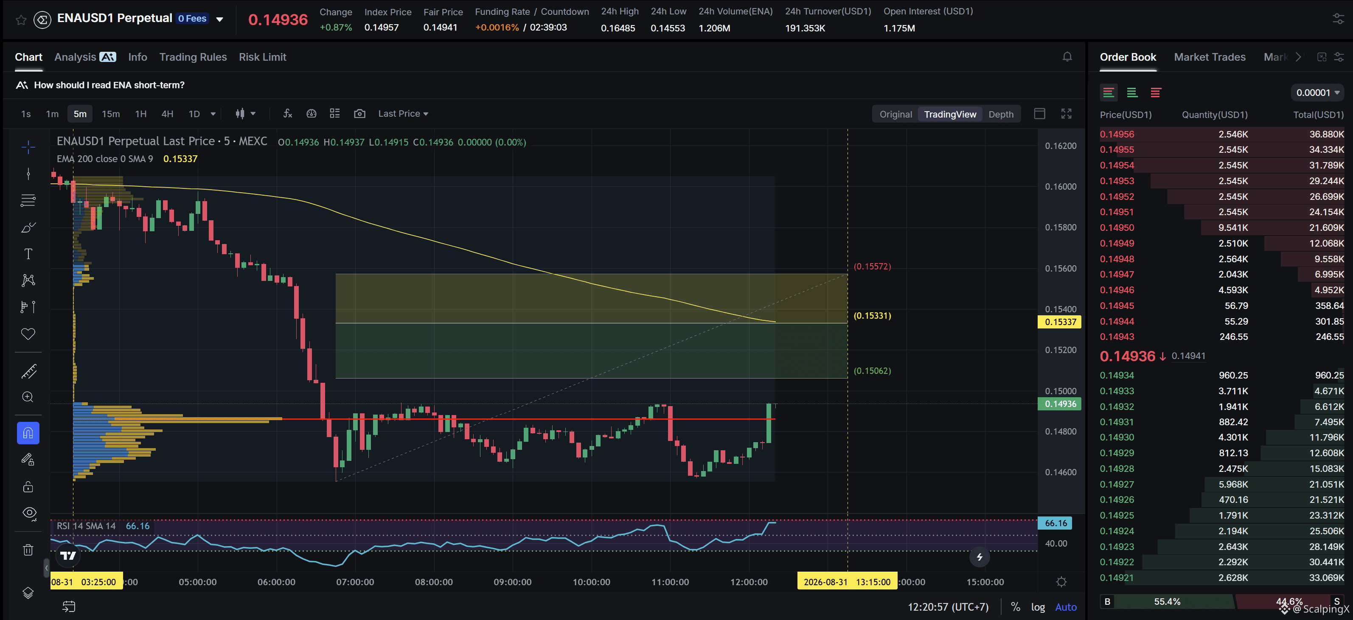Expand chart to fullscreen
1353x620 pixels.
coord(1066,113)
